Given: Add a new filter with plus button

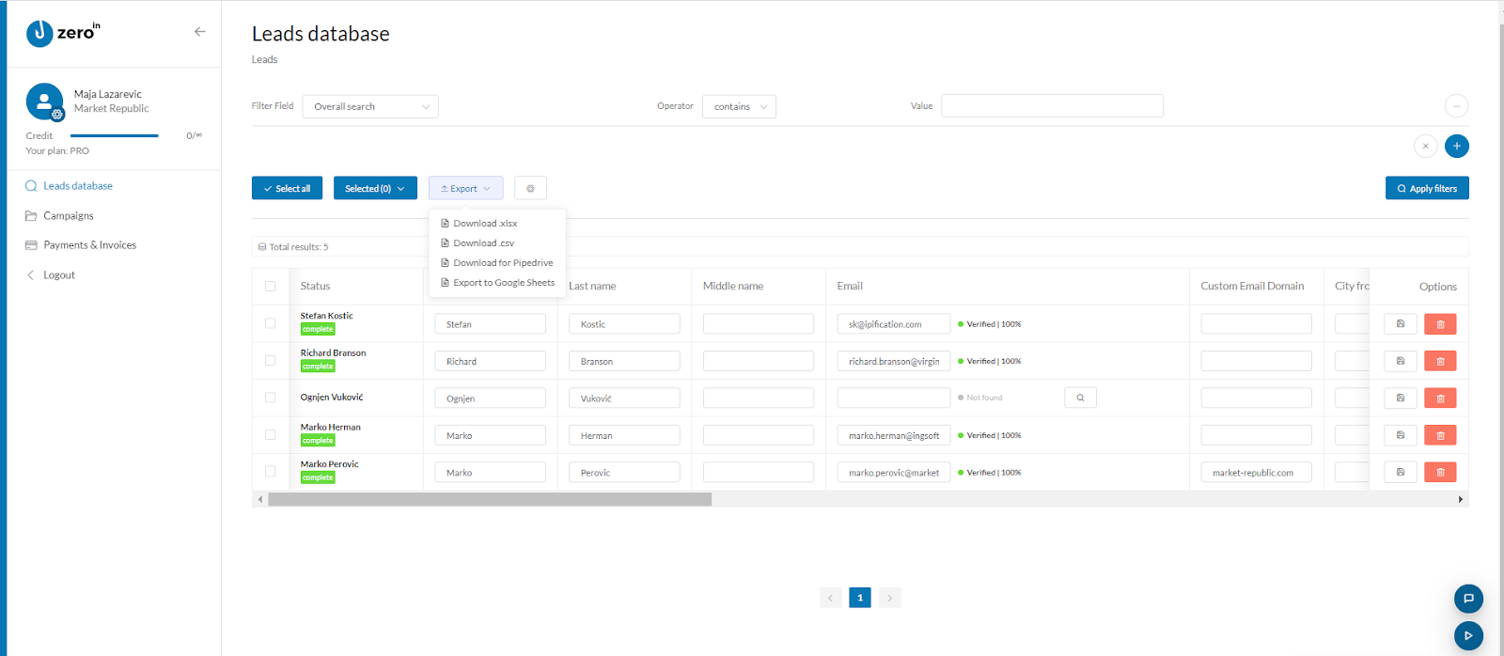Looking at the screenshot, I should [1457, 147].
